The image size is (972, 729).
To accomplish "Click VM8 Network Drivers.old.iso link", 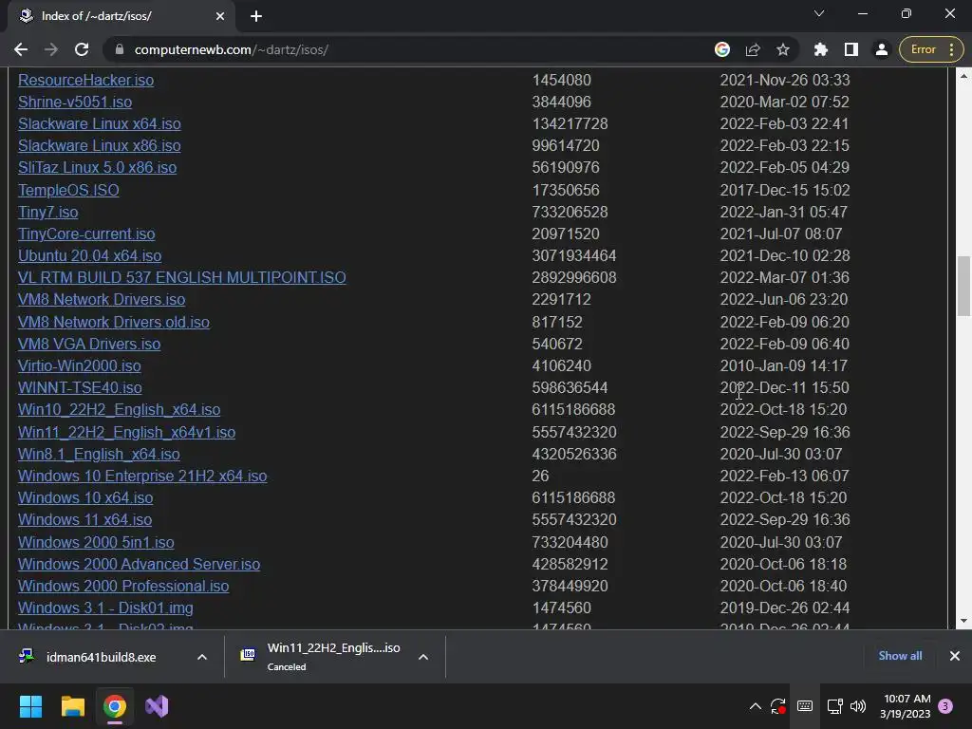I will (x=114, y=322).
